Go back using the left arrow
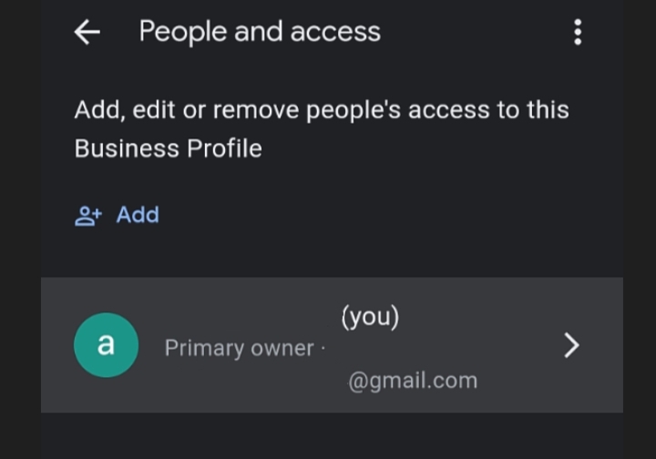 (87, 32)
